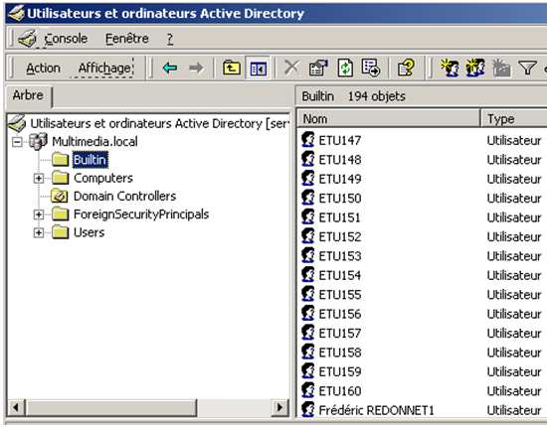Select user ETU151 in the list

coord(339,217)
